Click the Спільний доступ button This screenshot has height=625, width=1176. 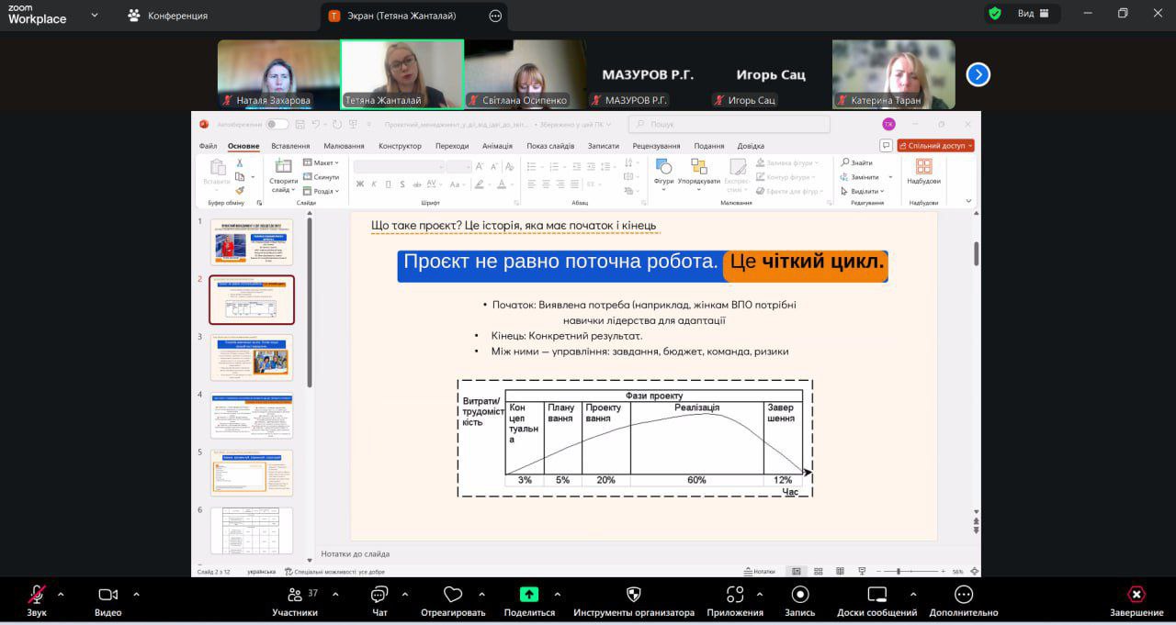[935, 145]
